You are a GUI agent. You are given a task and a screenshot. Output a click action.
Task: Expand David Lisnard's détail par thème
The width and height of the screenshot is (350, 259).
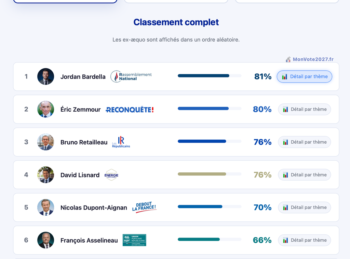point(304,175)
